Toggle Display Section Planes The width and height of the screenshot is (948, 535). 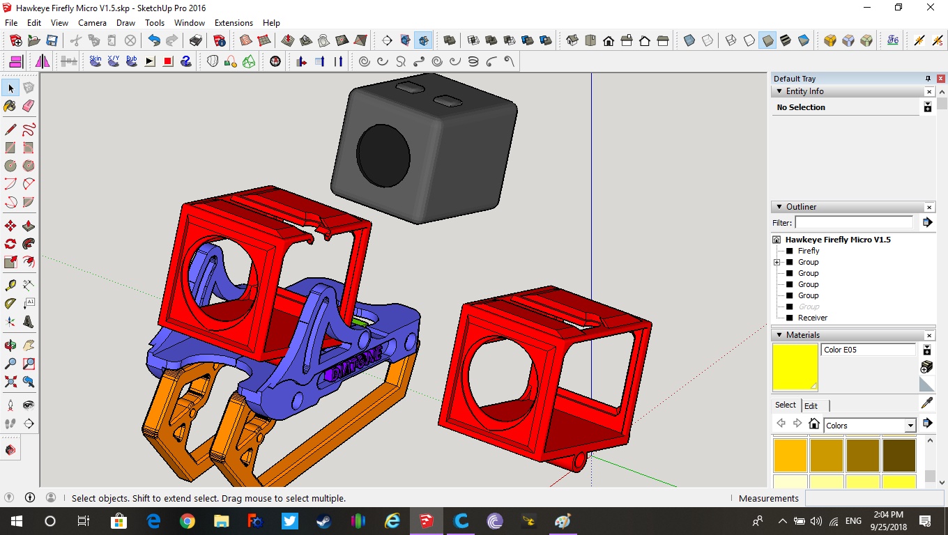[405, 40]
